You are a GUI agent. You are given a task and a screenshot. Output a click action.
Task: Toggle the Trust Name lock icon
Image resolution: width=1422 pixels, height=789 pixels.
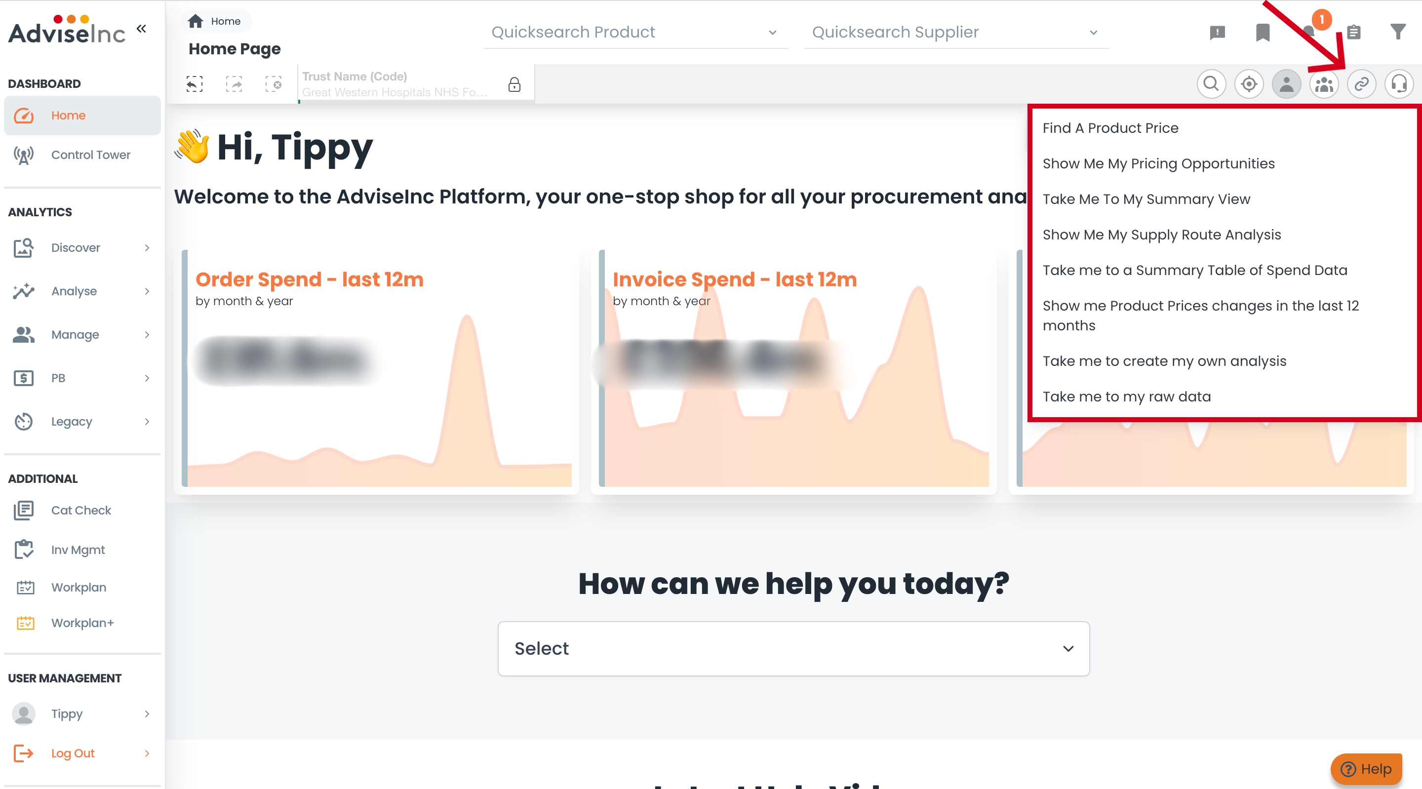tap(514, 84)
